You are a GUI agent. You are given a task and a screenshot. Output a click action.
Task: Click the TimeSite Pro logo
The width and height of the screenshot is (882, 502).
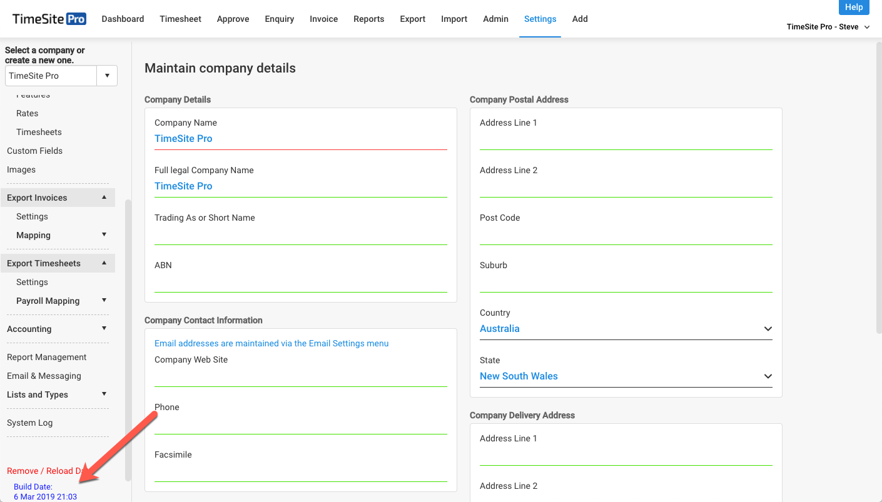[x=49, y=19]
